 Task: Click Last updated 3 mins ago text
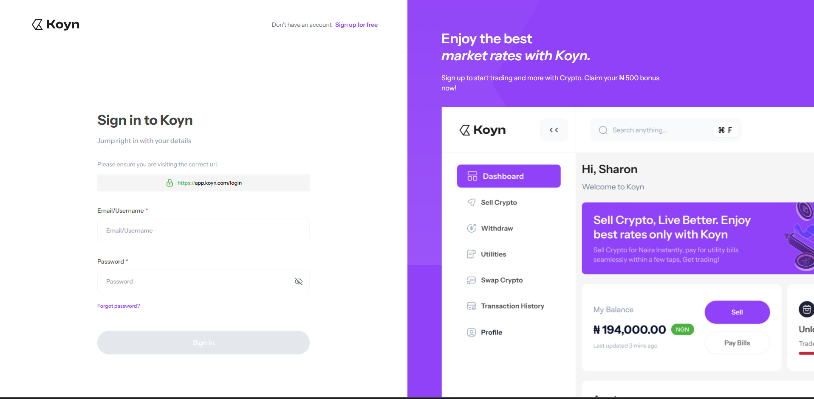click(625, 346)
